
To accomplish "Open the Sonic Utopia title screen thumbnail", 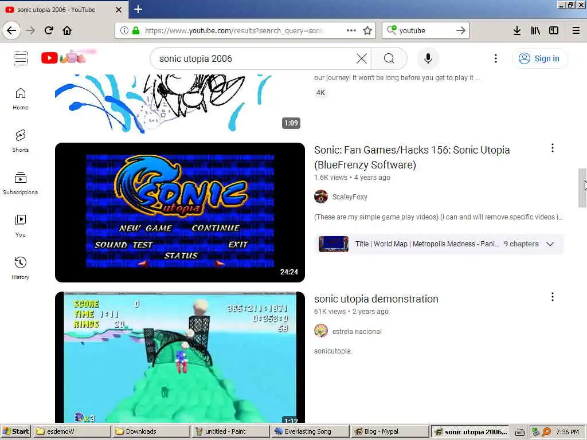I will 179,212.
